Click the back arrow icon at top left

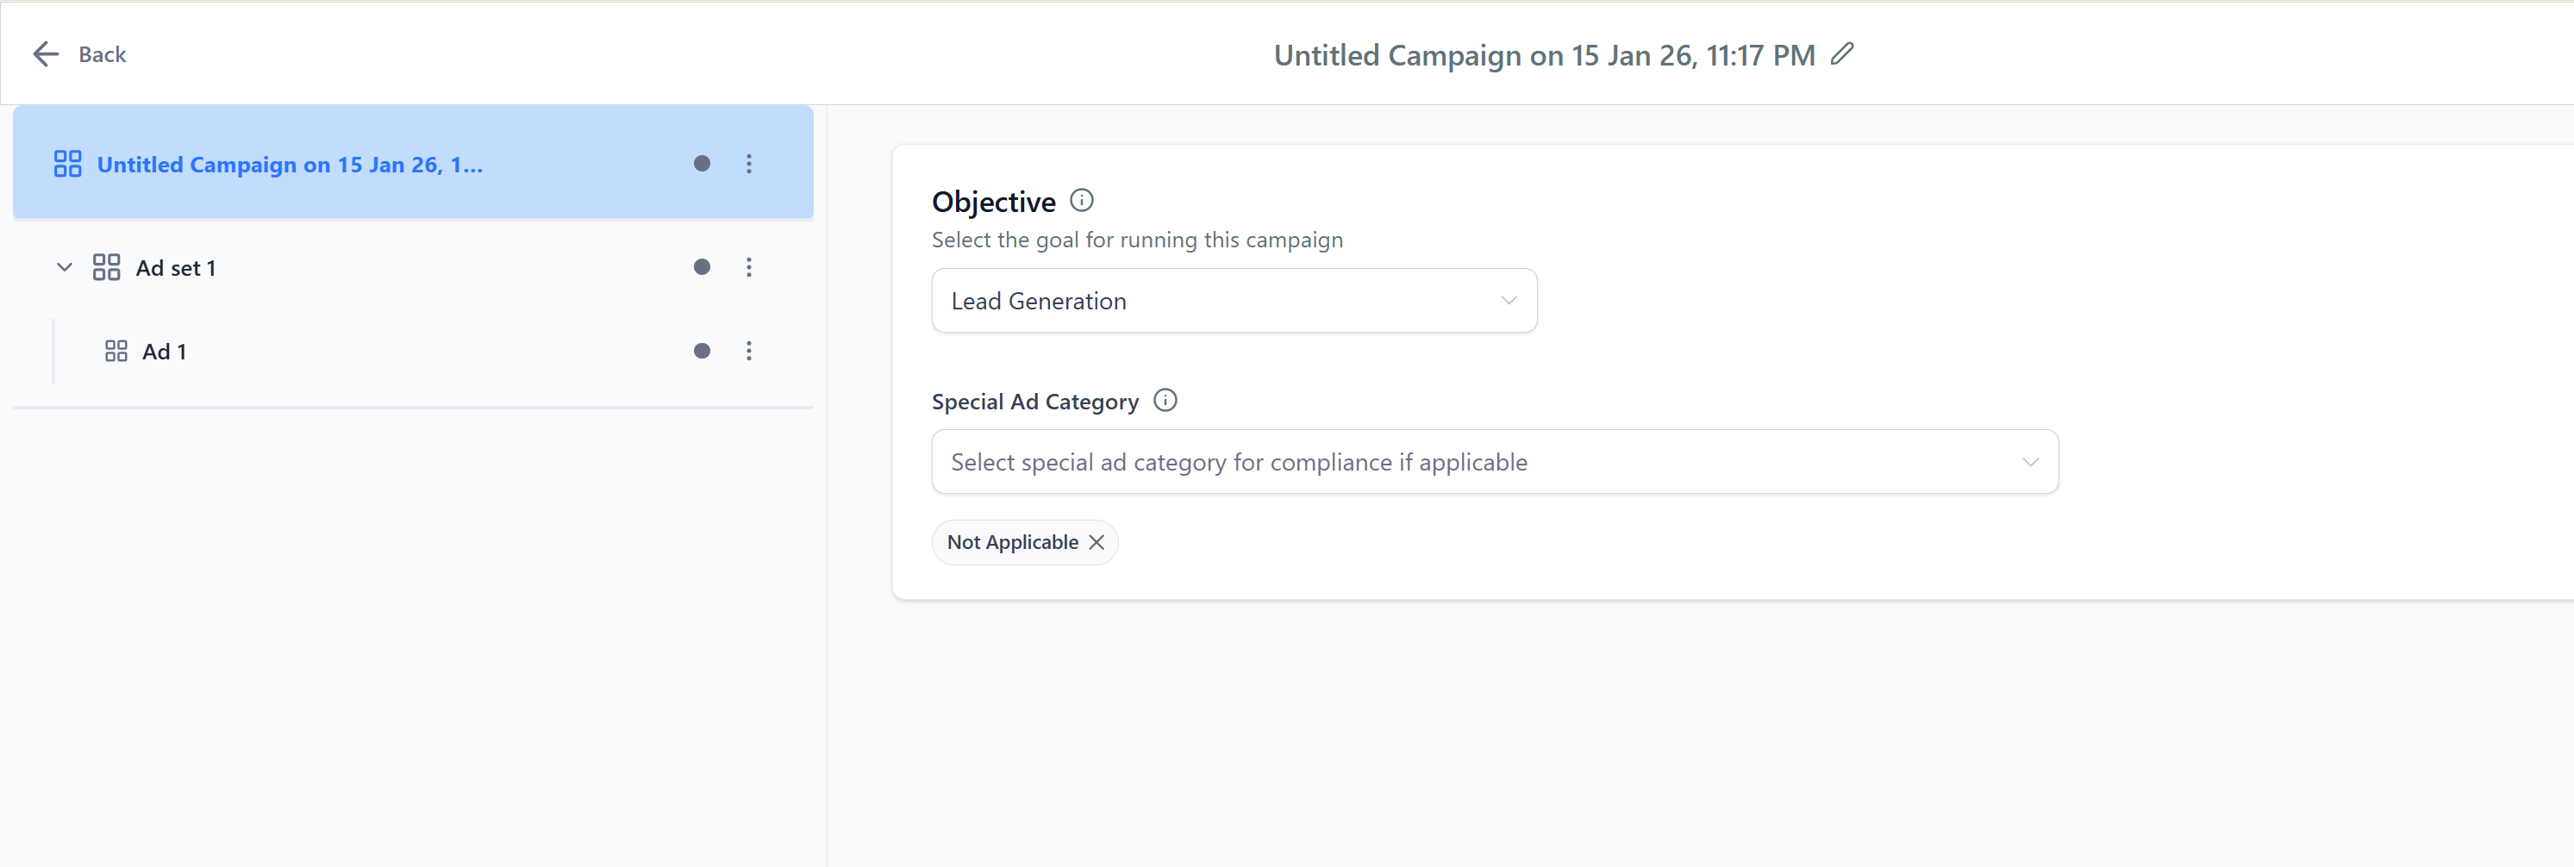click(x=45, y=54)
